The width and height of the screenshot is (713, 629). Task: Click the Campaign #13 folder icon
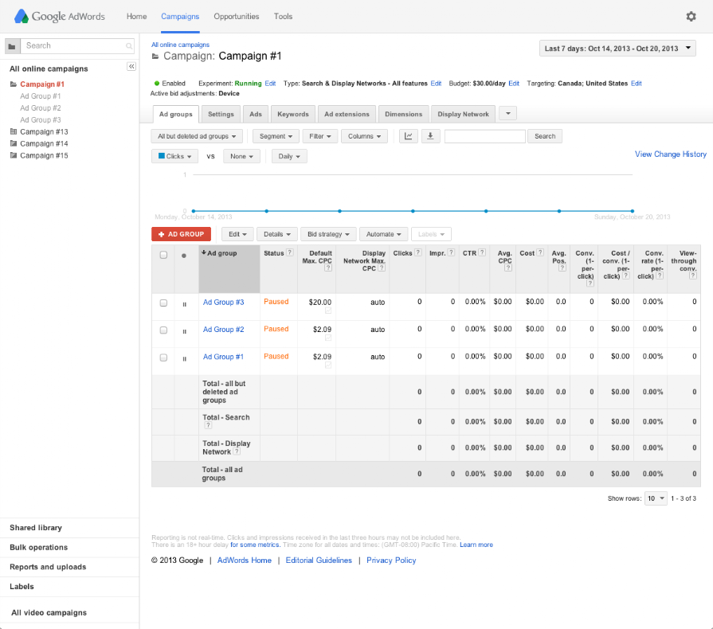14,131
